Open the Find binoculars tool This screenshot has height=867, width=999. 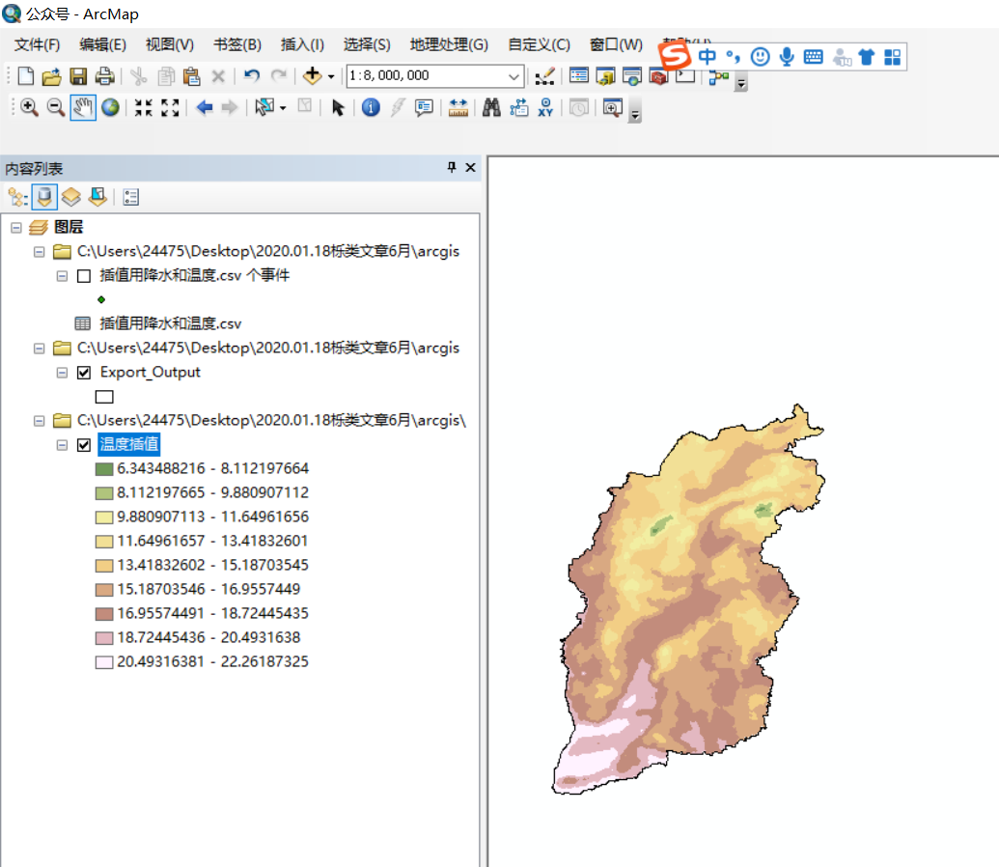click(491, 107)
